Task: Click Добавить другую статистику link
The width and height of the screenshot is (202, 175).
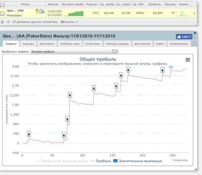Action: tap(35, 22)
